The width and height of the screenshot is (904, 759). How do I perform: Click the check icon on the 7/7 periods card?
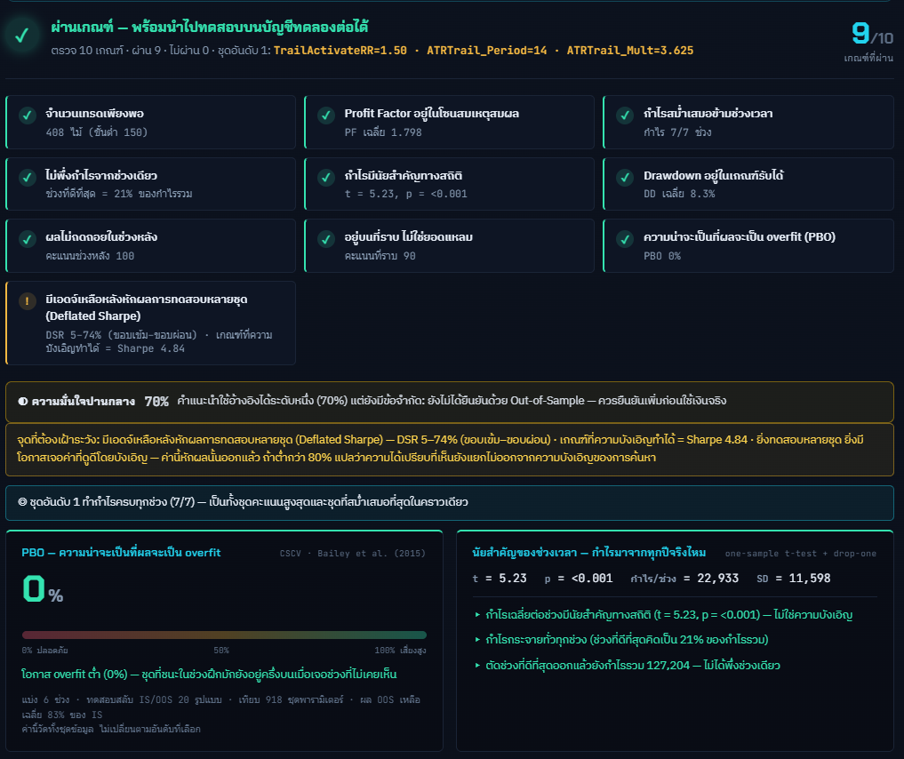point(625,116)
